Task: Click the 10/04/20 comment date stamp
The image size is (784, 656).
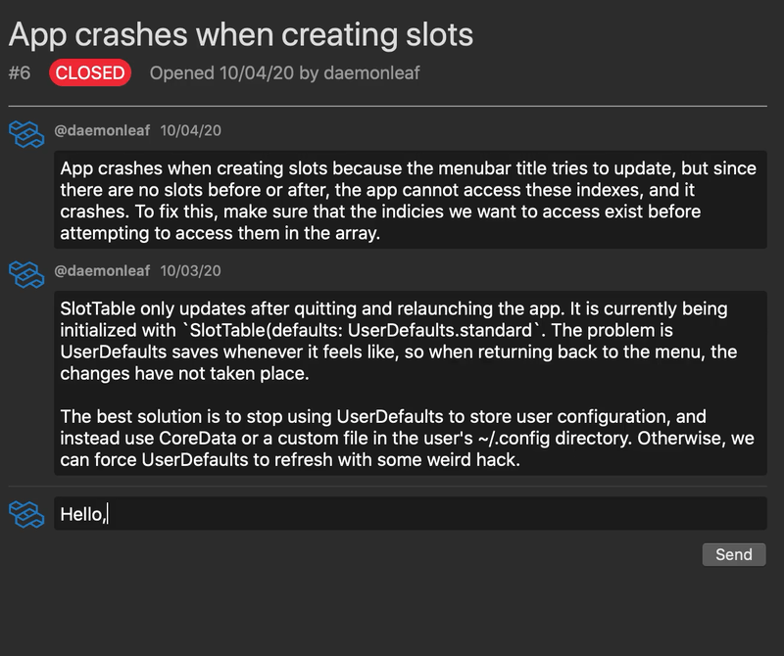Action: click(x=190, y=130)
